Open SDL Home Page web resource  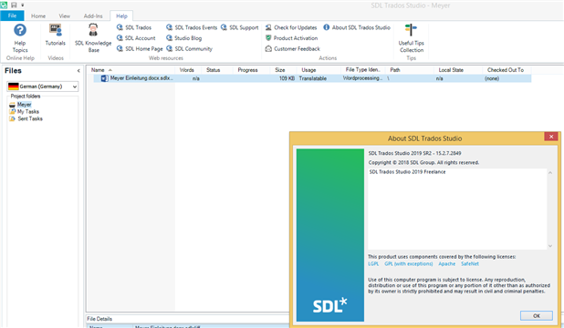(140, 49)
